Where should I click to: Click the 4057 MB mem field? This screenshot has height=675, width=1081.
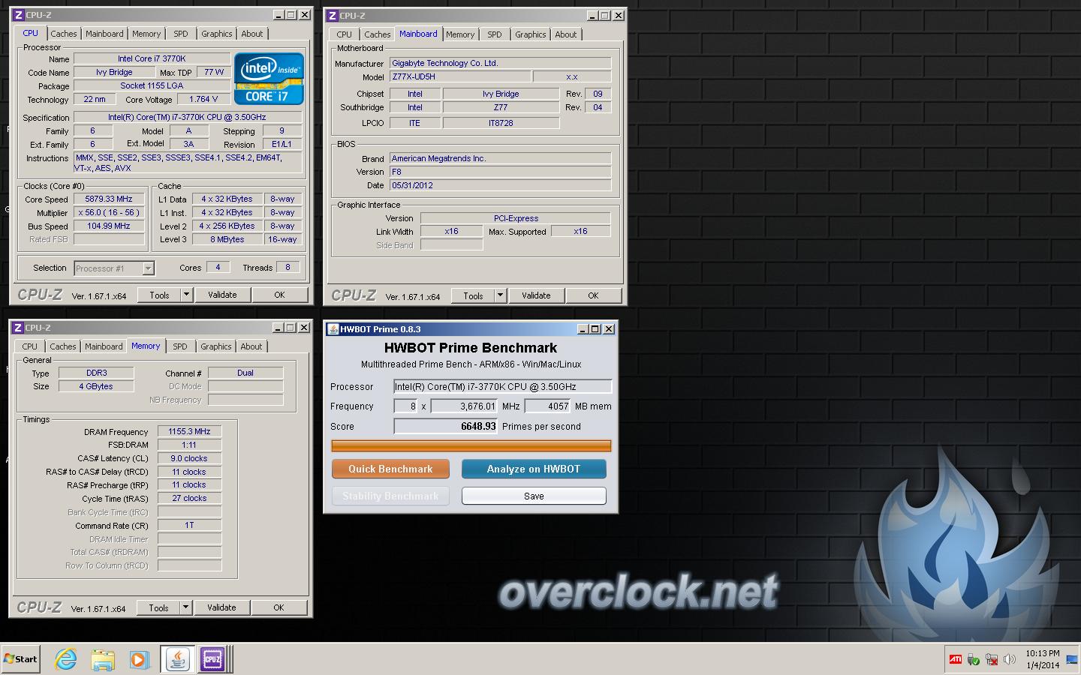[x=548, y=406]
